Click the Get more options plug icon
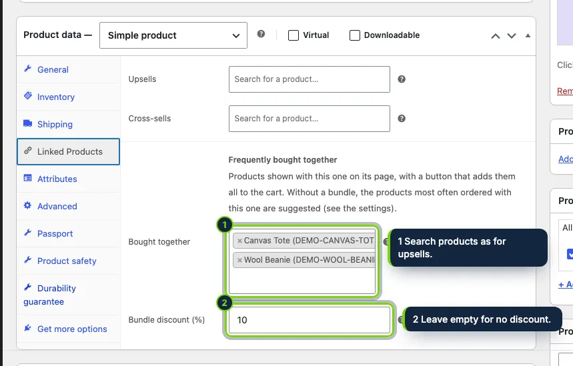 [28, 328]
